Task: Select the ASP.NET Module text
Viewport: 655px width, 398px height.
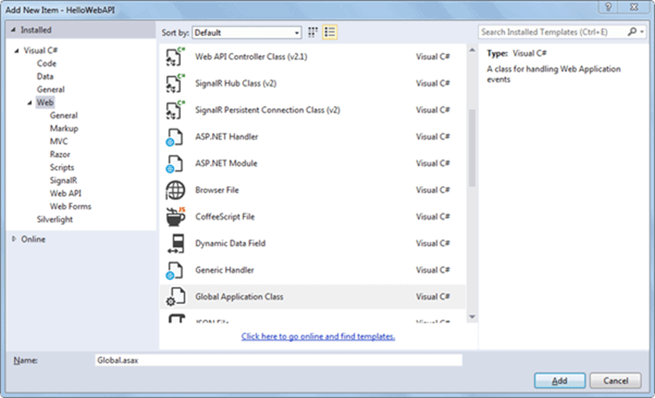Action: (x=226, y=163)
